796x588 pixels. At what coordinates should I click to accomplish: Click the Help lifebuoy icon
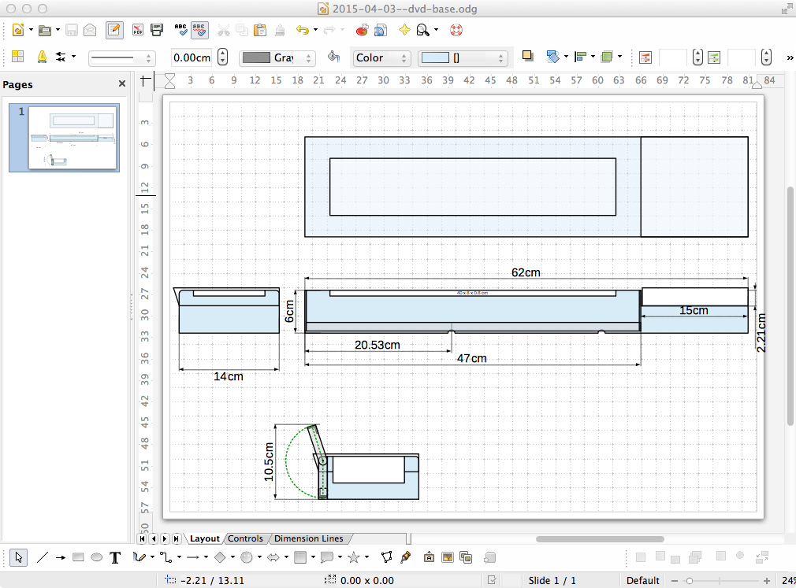pos(456,31)
